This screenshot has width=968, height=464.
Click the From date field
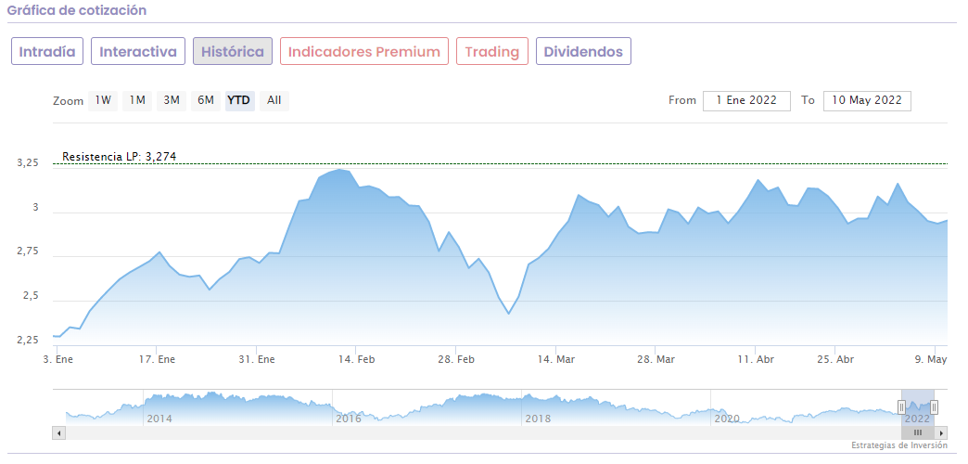746,100
